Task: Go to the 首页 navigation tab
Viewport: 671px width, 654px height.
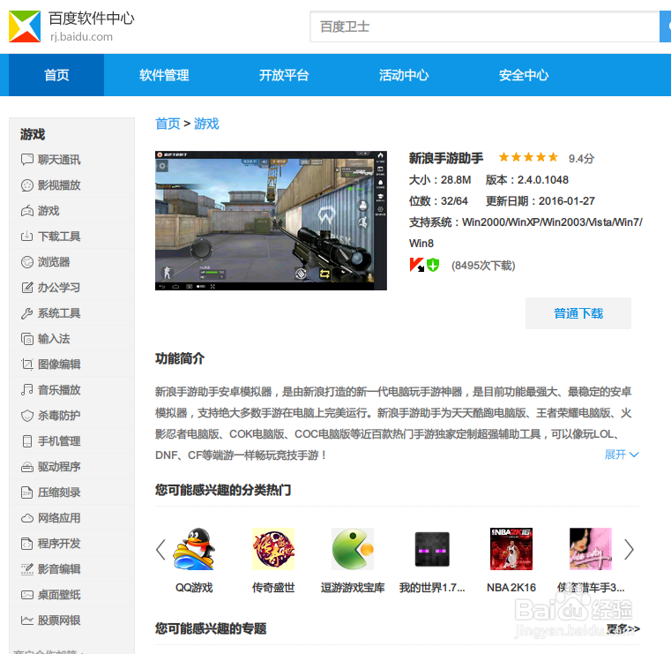Action: 56,75
